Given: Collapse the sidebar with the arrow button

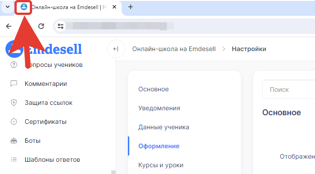Looking at the screenshot, I should pyautogui.click(x=116, y=49).
